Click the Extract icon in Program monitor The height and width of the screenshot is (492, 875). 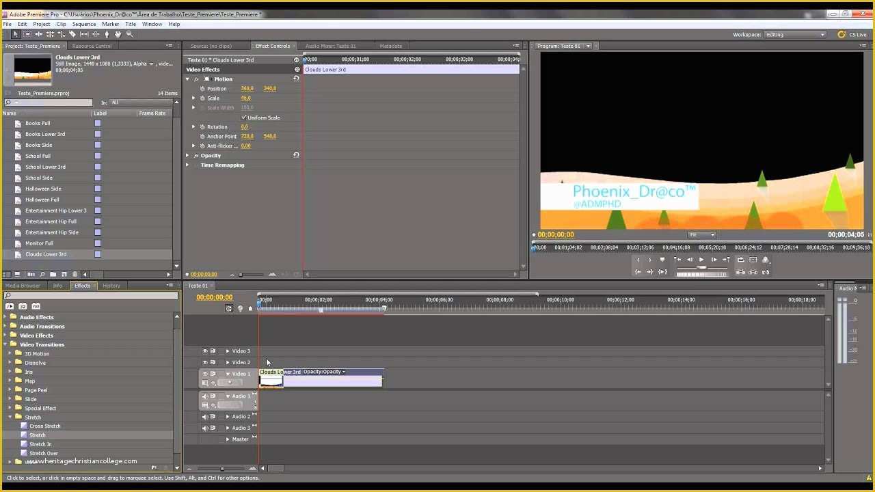click(753, 272)
